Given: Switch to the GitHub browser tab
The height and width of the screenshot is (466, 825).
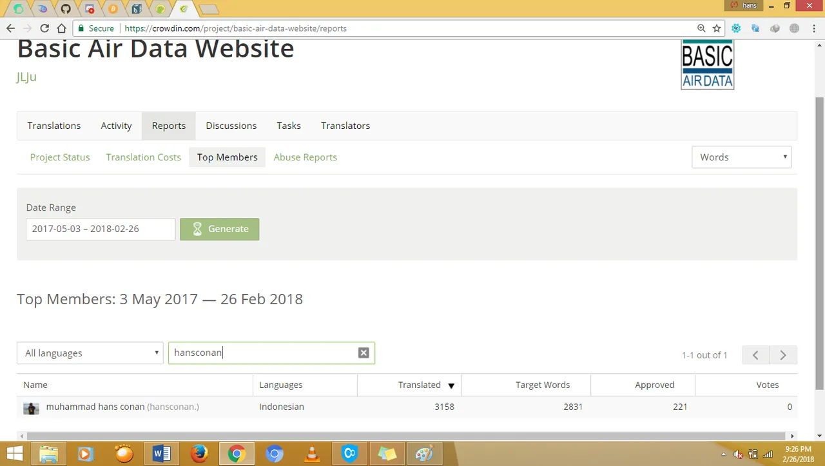Looking at the screenshot, I should click(65, 9).
